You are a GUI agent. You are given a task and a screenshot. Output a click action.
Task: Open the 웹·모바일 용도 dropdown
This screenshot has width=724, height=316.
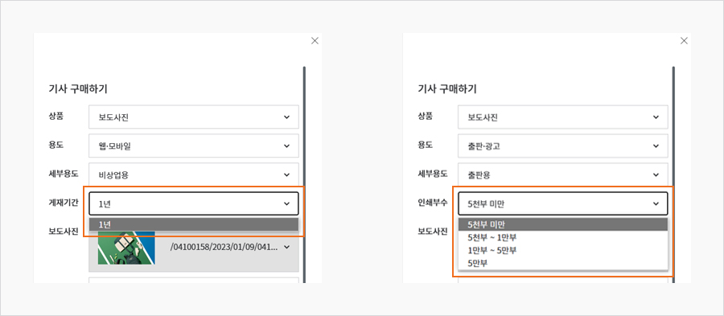click(194, 146)
